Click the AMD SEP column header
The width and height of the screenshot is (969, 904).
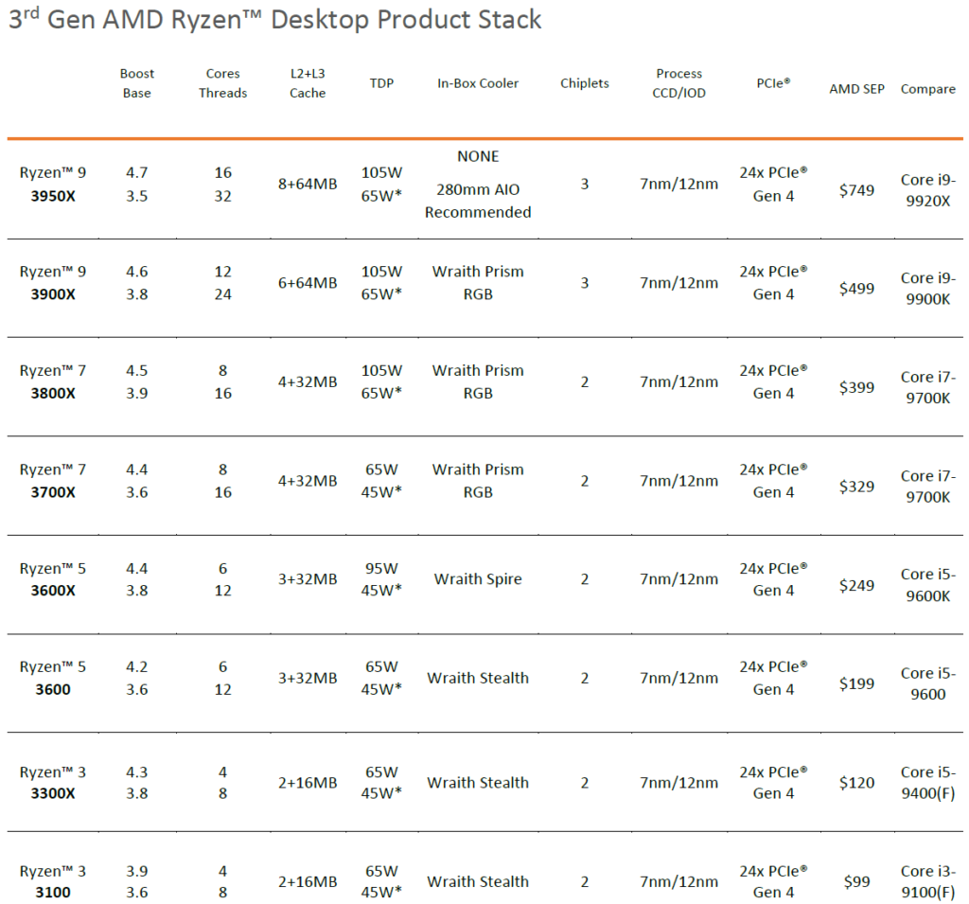[x=856, y=89]
